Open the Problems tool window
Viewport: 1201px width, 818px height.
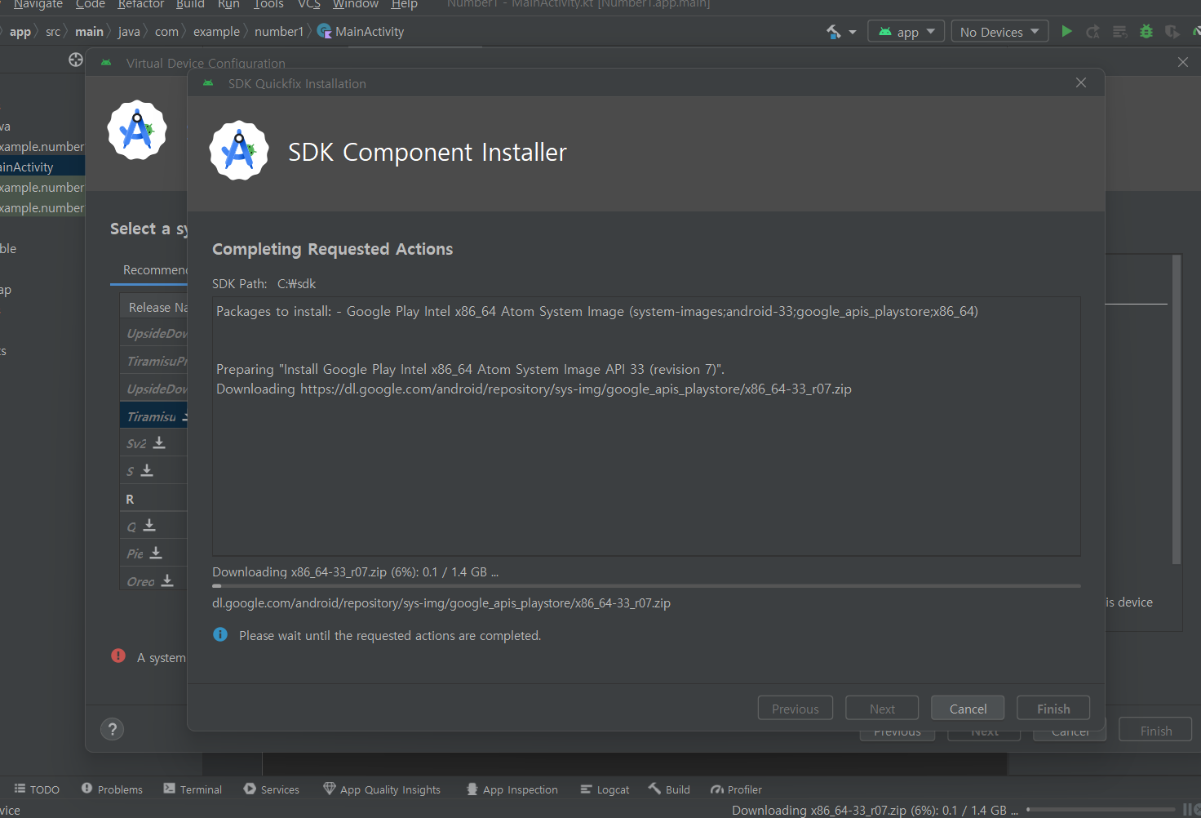pyautogui.click(x=112, y=789)
